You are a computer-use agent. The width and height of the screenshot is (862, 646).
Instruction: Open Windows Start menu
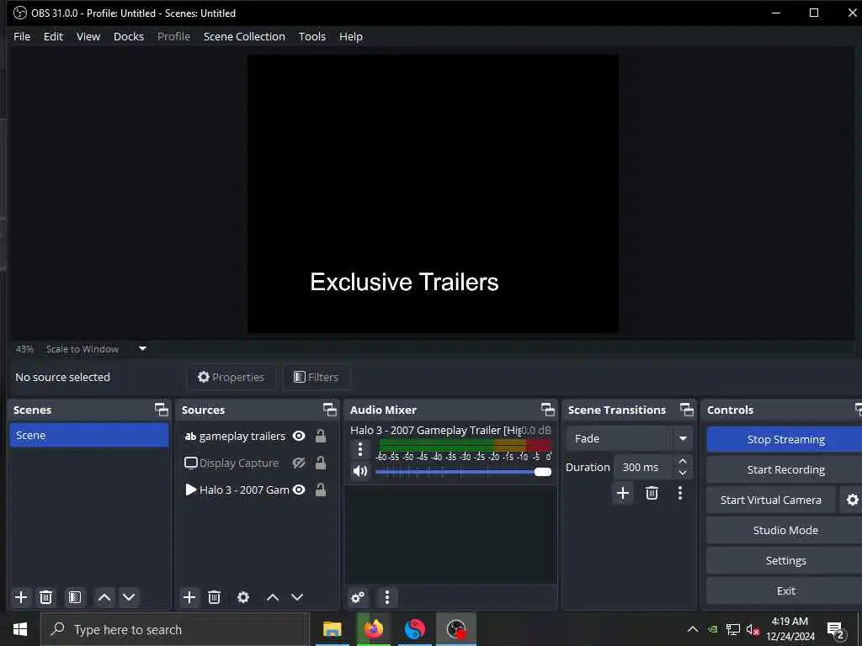(20, 629)
